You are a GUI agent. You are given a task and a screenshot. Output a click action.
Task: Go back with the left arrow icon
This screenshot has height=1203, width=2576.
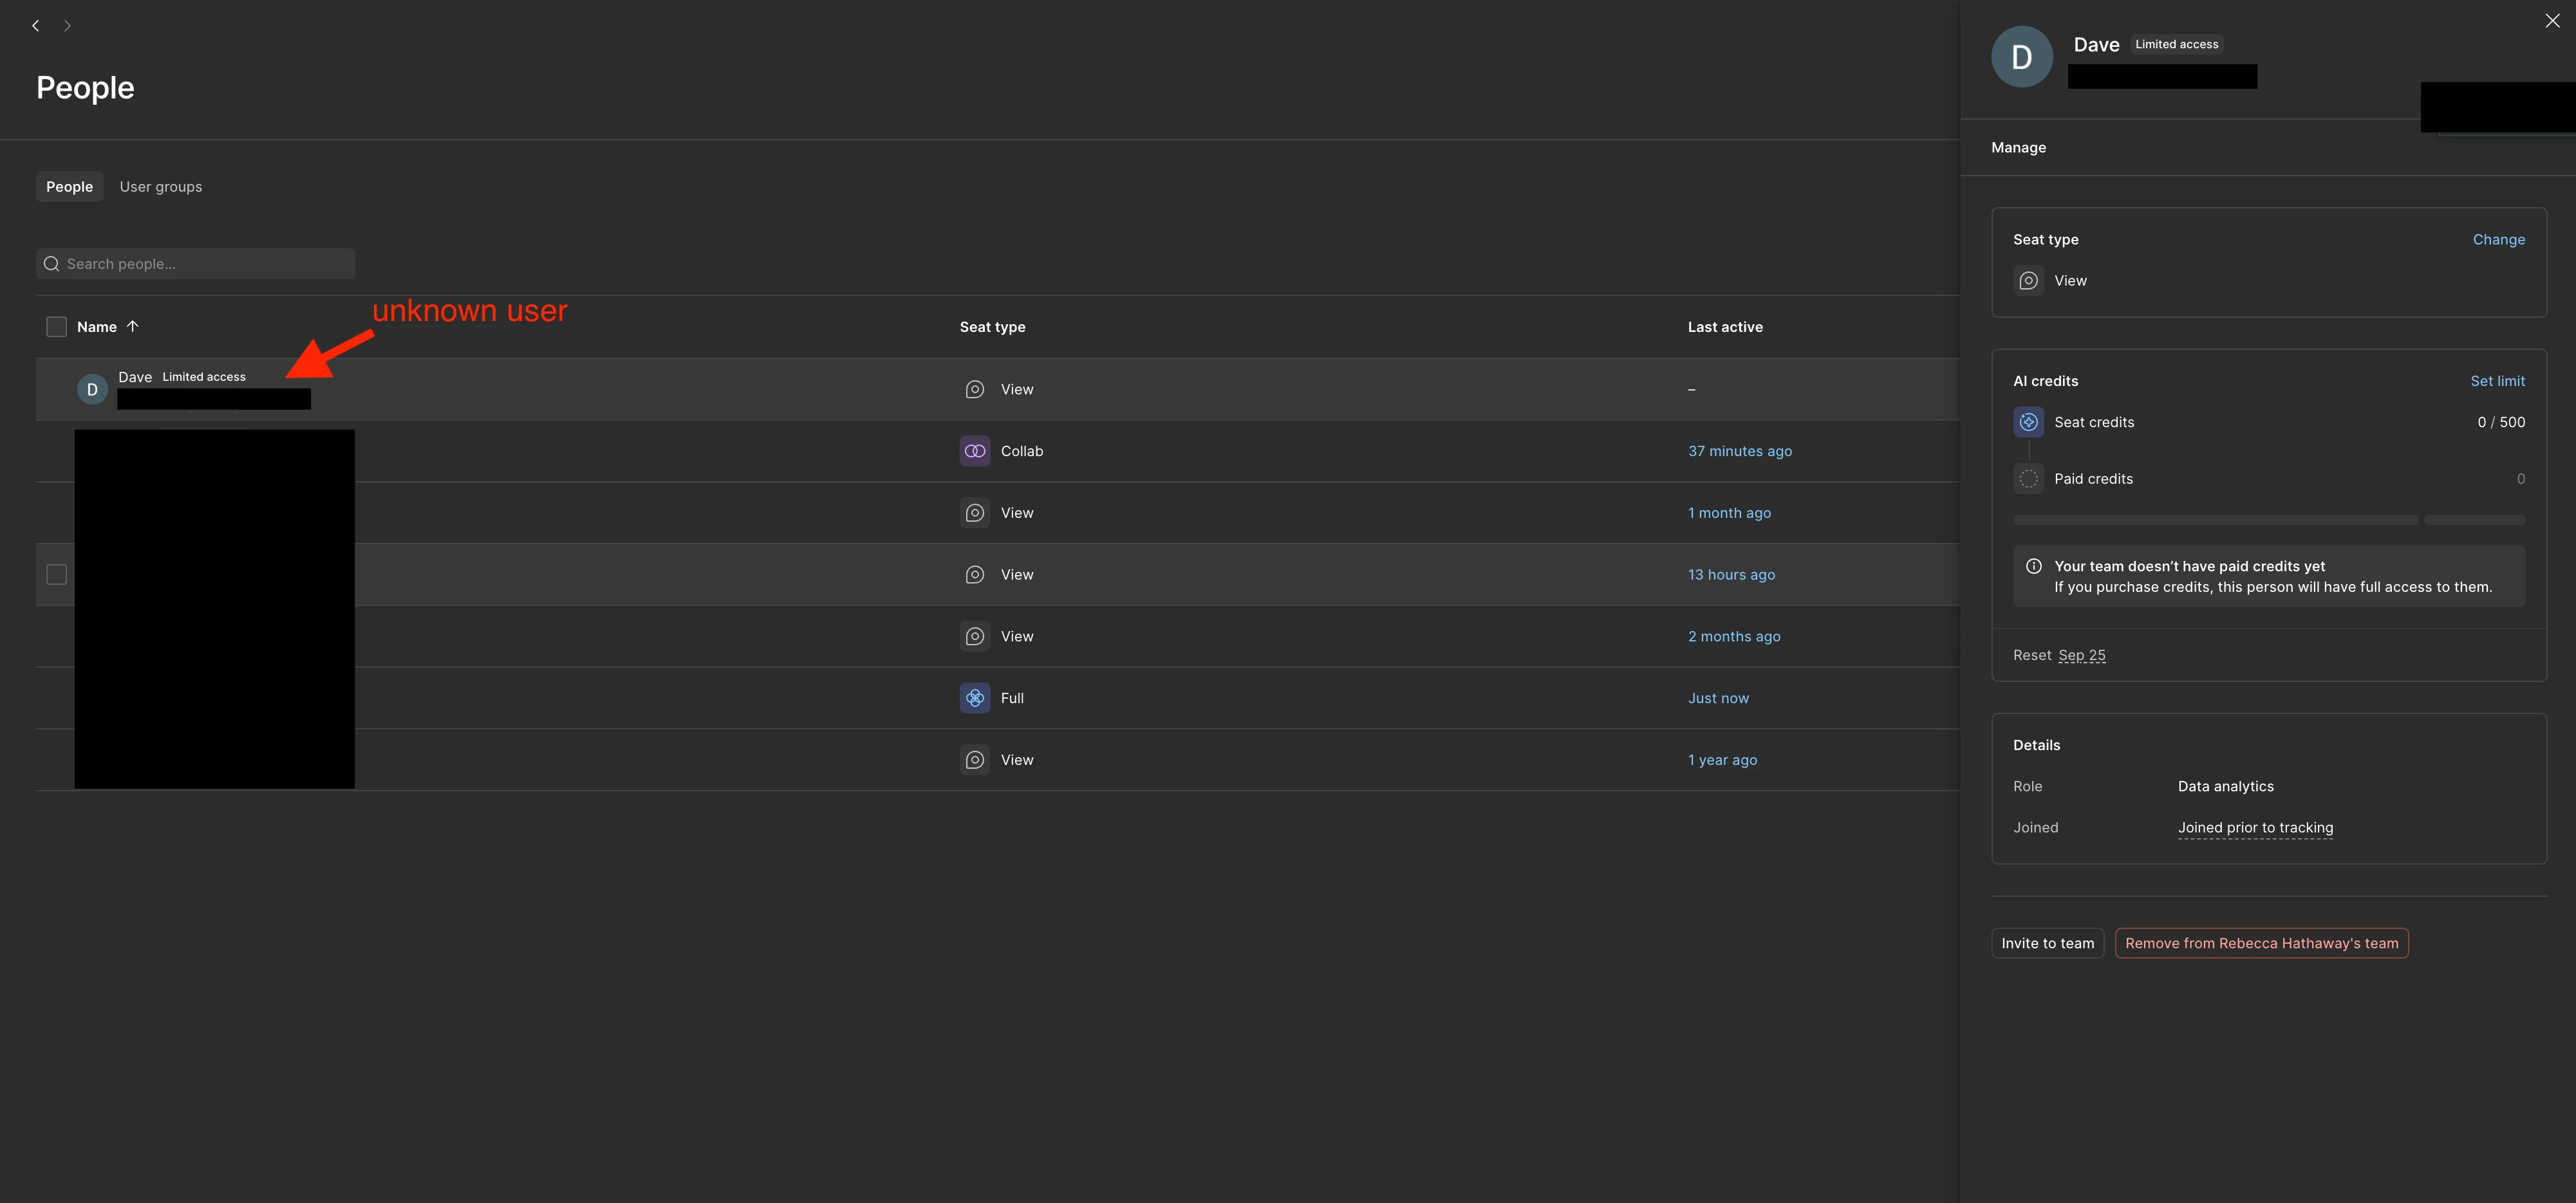(x=36, y=26)
